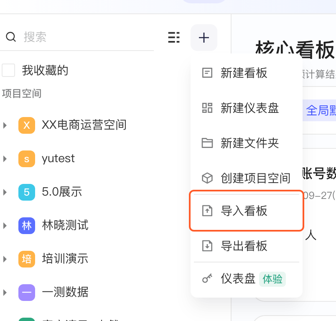Viewport: 336px width, 321px height.
Task: Select 新建看板 menu item
Action: 247,73
